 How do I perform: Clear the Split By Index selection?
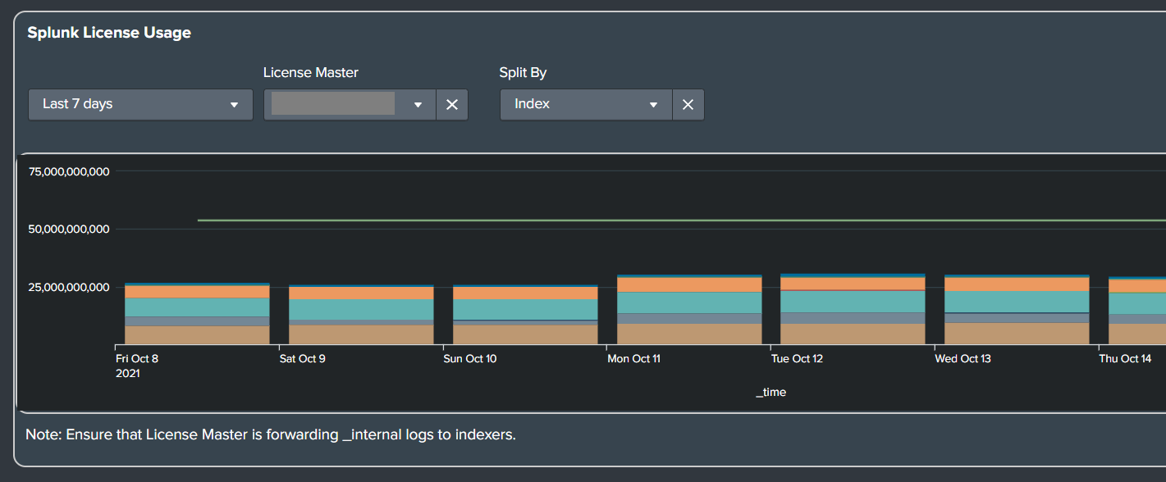click(688, 104)
